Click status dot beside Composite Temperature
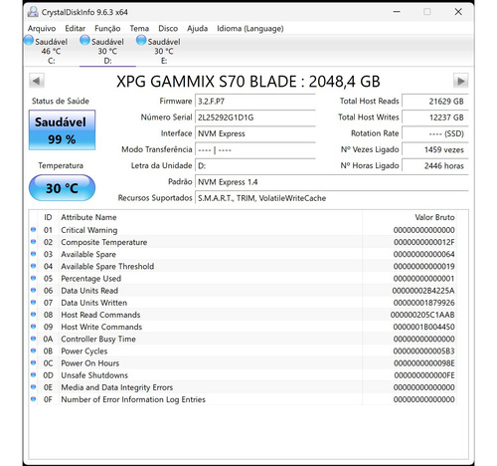 click(x=33, y=242)
